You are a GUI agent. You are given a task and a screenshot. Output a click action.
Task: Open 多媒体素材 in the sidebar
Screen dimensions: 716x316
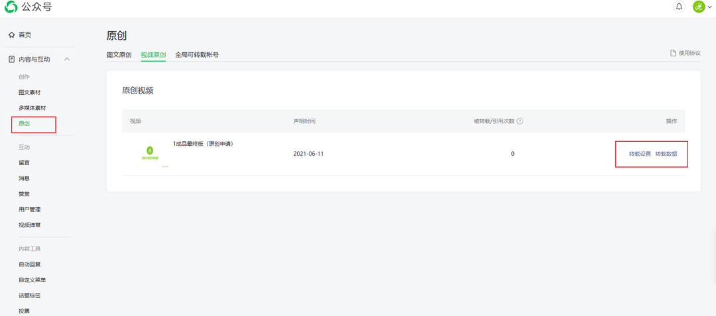click(x=32, y=108)
